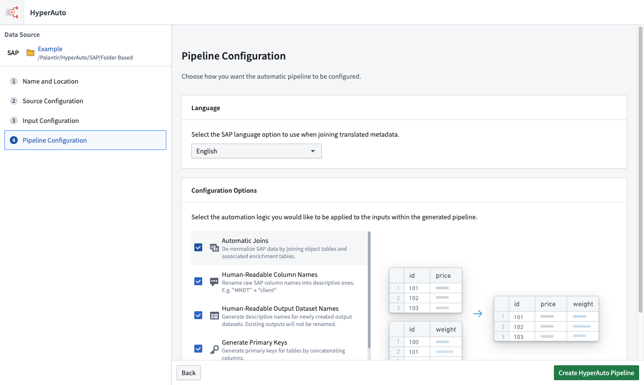Click the step 4 number badge

14,140
